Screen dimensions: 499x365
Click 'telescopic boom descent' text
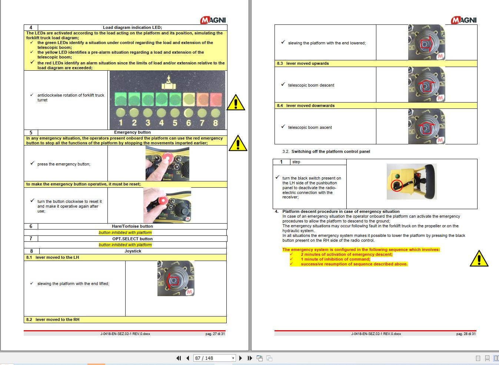(311, 85)
